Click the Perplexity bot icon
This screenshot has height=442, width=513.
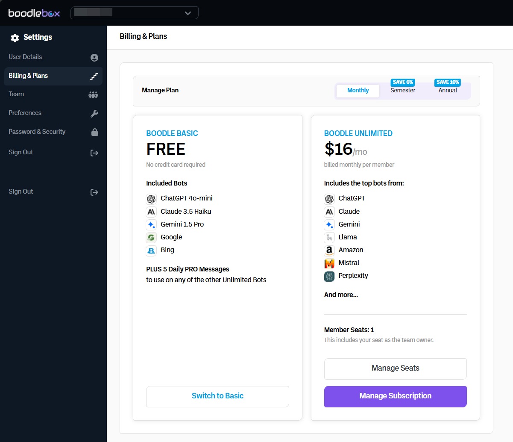[x=329, y=276]
